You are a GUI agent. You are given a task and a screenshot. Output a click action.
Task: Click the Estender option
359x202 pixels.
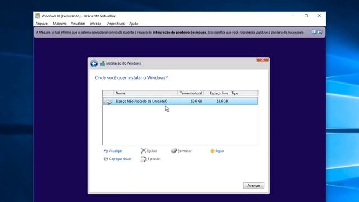154,159
